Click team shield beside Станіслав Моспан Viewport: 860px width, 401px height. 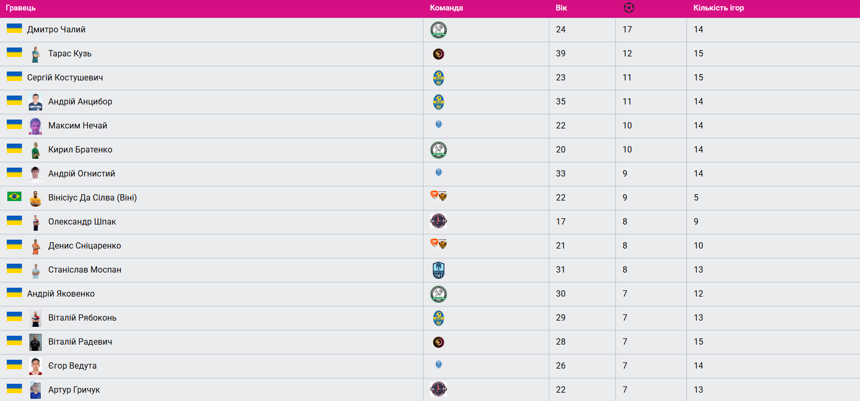point(439,270)
